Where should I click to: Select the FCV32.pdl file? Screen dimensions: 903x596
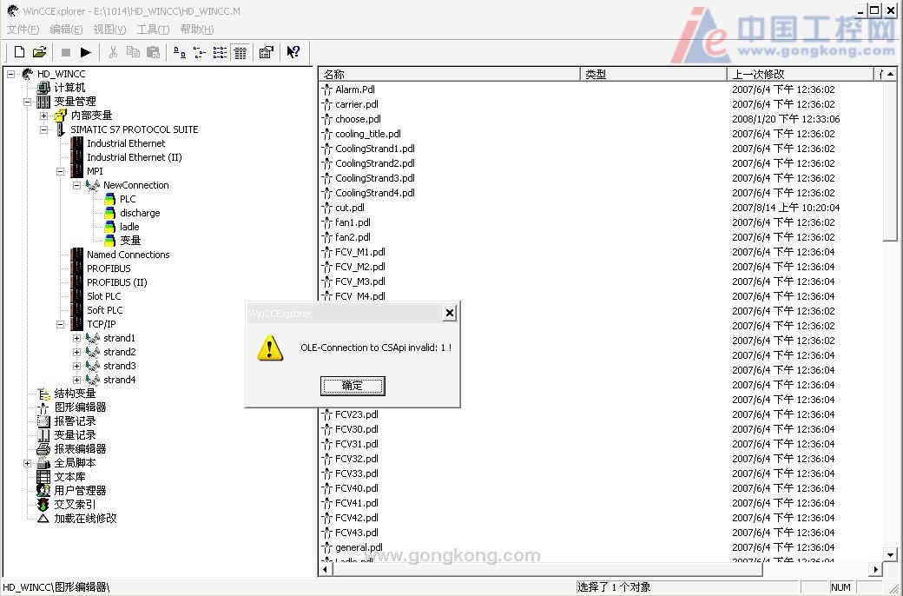pyautogui.click(x=357, y=459)
